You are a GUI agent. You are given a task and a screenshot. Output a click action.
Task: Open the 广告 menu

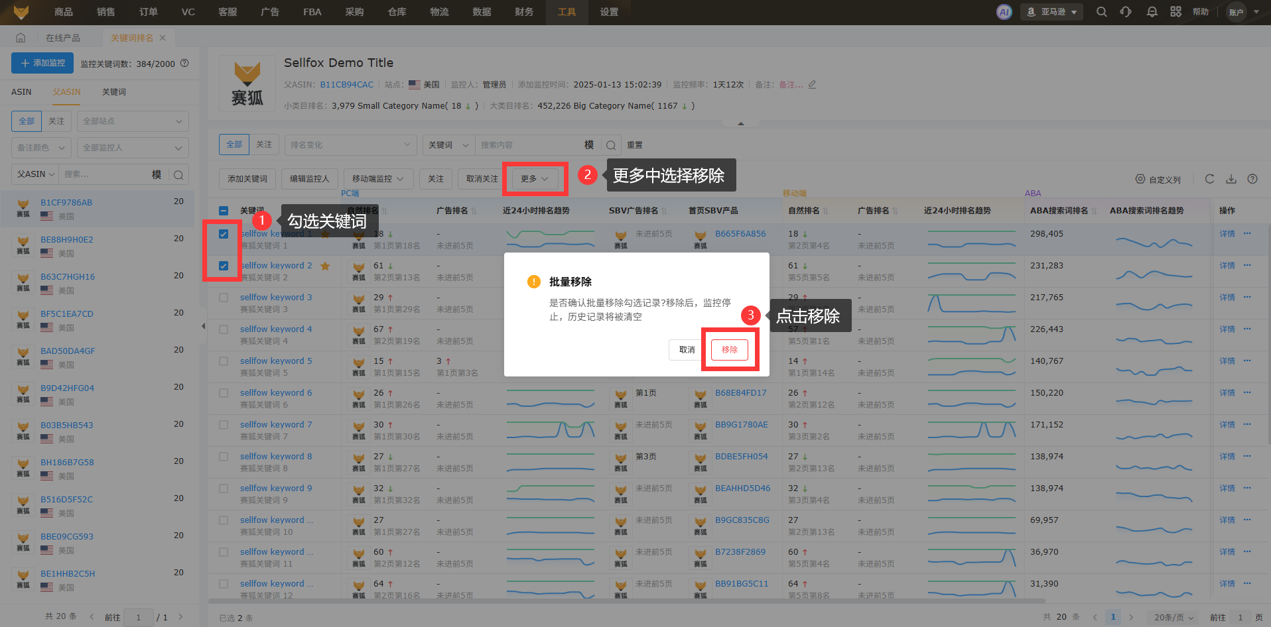(x=270, y=12)
